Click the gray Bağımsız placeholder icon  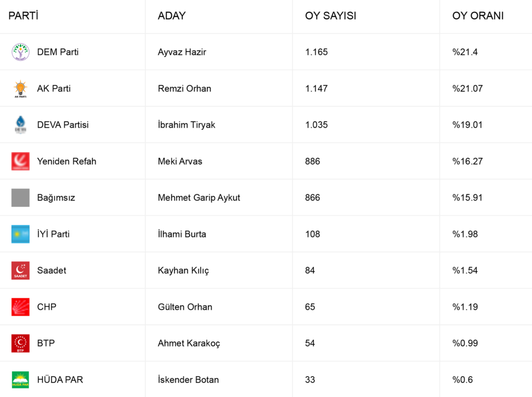21,197
